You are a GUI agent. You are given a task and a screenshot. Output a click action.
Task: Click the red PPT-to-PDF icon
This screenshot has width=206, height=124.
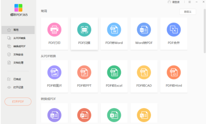84,115
